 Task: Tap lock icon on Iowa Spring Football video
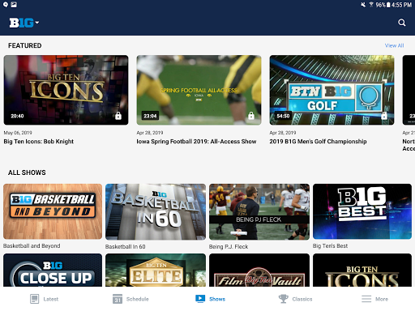[251, 116]
